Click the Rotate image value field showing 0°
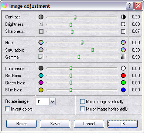Screen dimensions: 144x133 (x=42, y=102)
